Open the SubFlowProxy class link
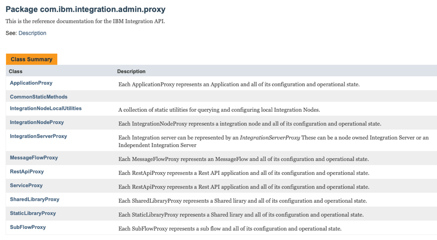Viewport: 437px width, 240px height. (28, 227)
